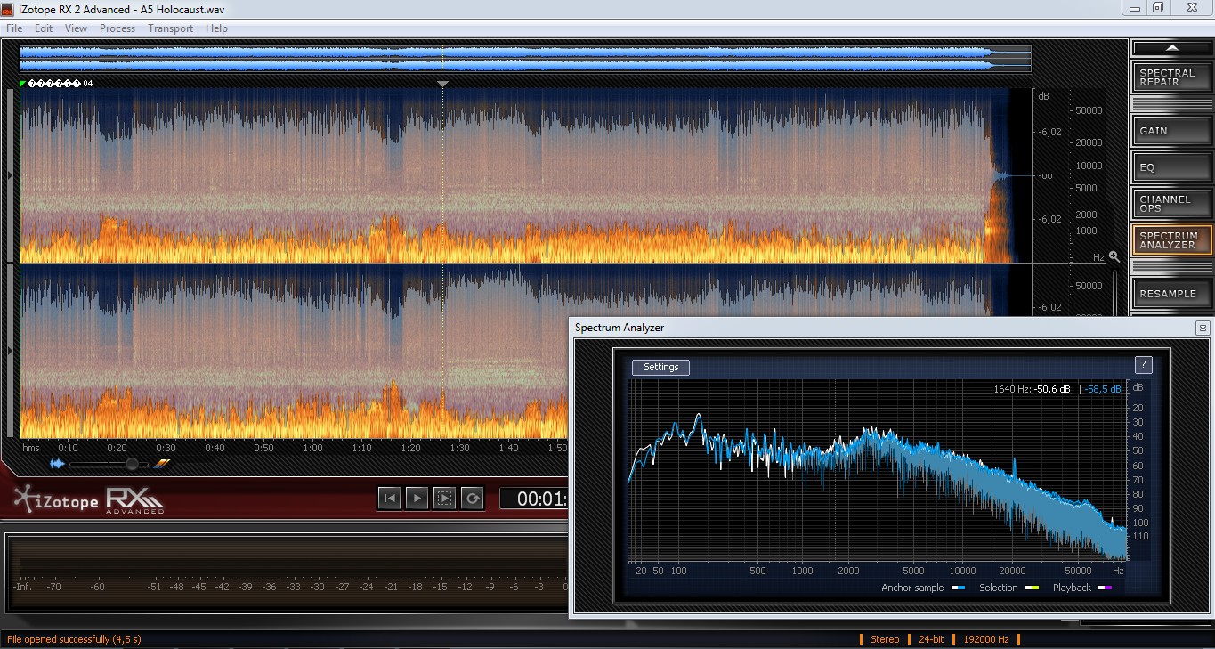Screen dimensions: 1215x649
Task: Open the Resample module
Action: coord(1171,294)
